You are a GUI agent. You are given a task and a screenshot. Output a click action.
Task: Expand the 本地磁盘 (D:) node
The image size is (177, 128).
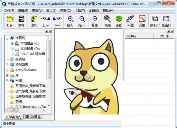tap(12, 49)
